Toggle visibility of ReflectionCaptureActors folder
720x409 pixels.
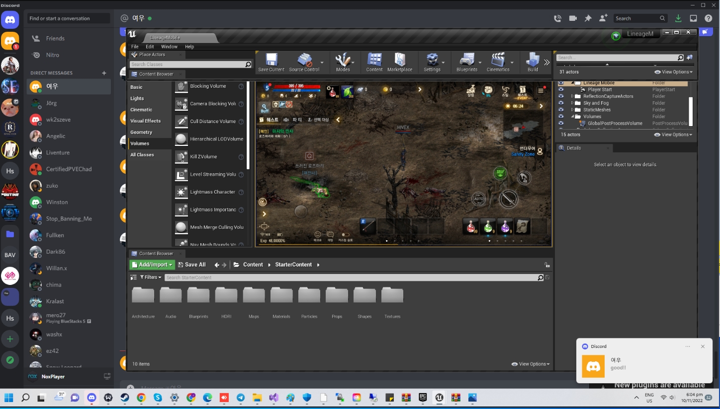(561, 96)
